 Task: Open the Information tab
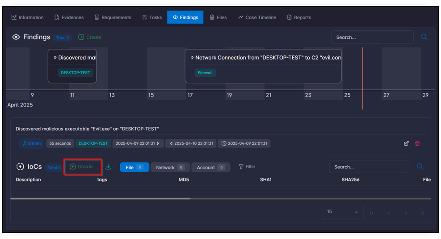pos(27,17)
